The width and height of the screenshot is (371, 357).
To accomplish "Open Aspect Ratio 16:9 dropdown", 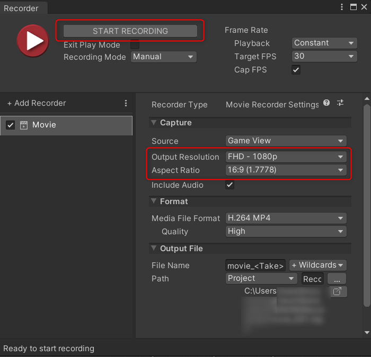I will (286, 170).
